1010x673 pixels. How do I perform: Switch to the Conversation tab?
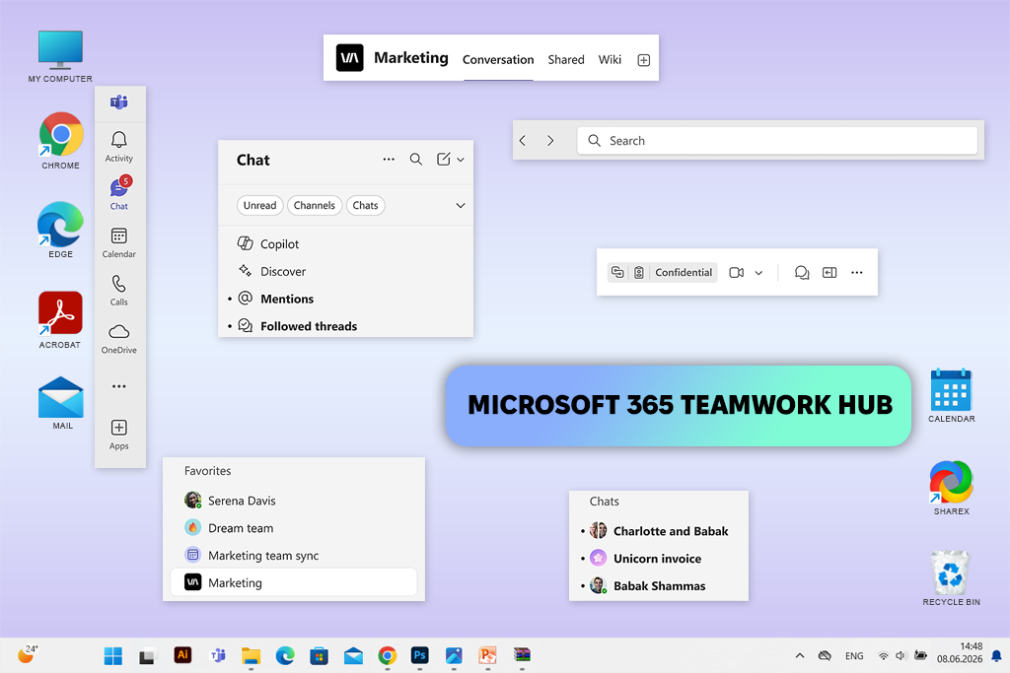[x=498, y=59]
